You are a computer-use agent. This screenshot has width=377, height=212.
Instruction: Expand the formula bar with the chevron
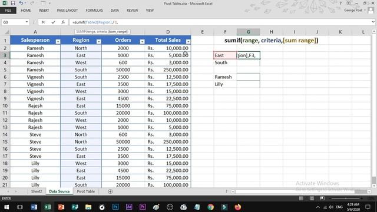coord(373,22)
